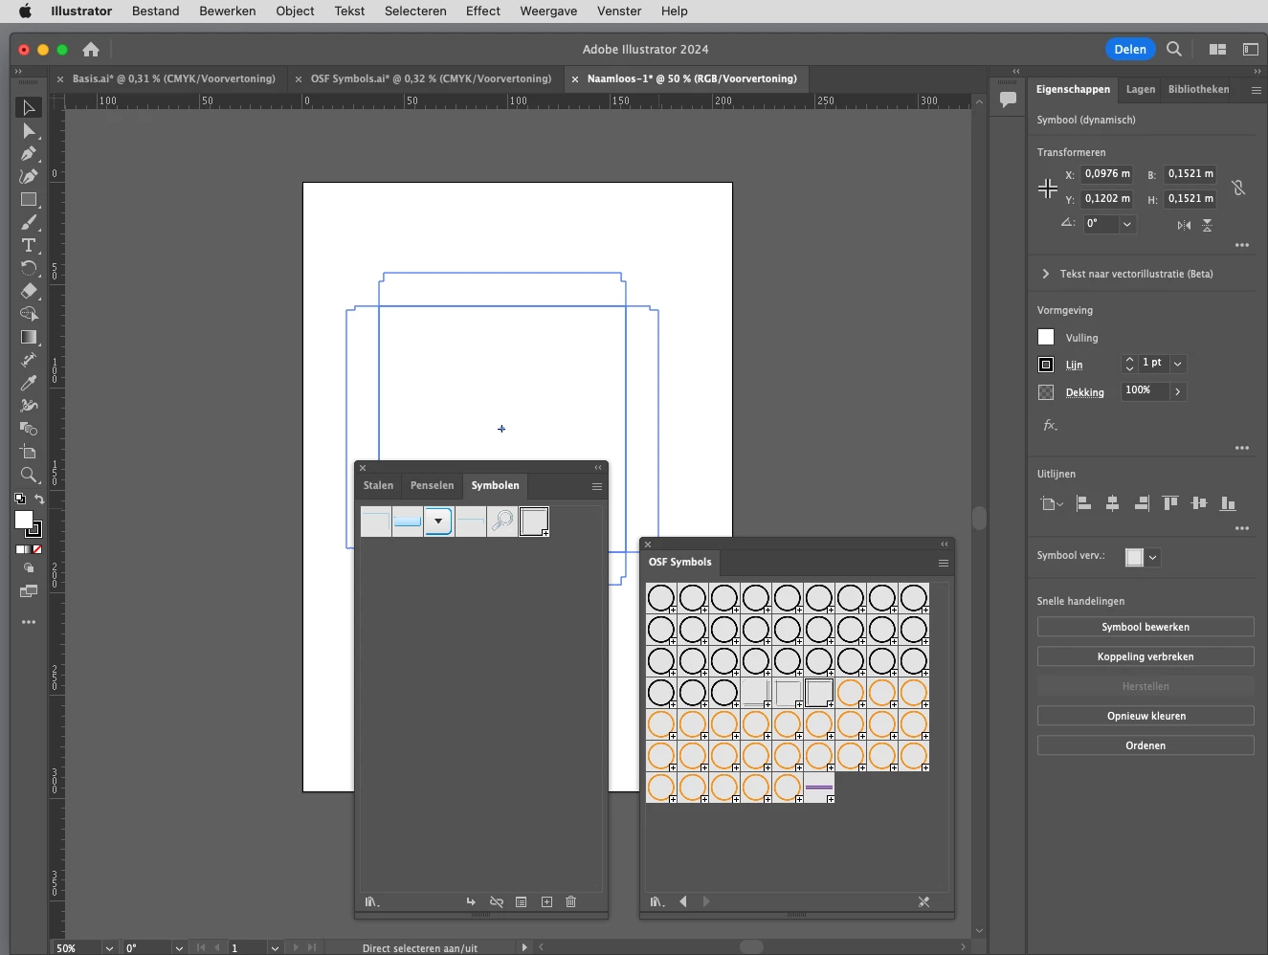Flip vertically in Transformeren section

pos(1208,225)
